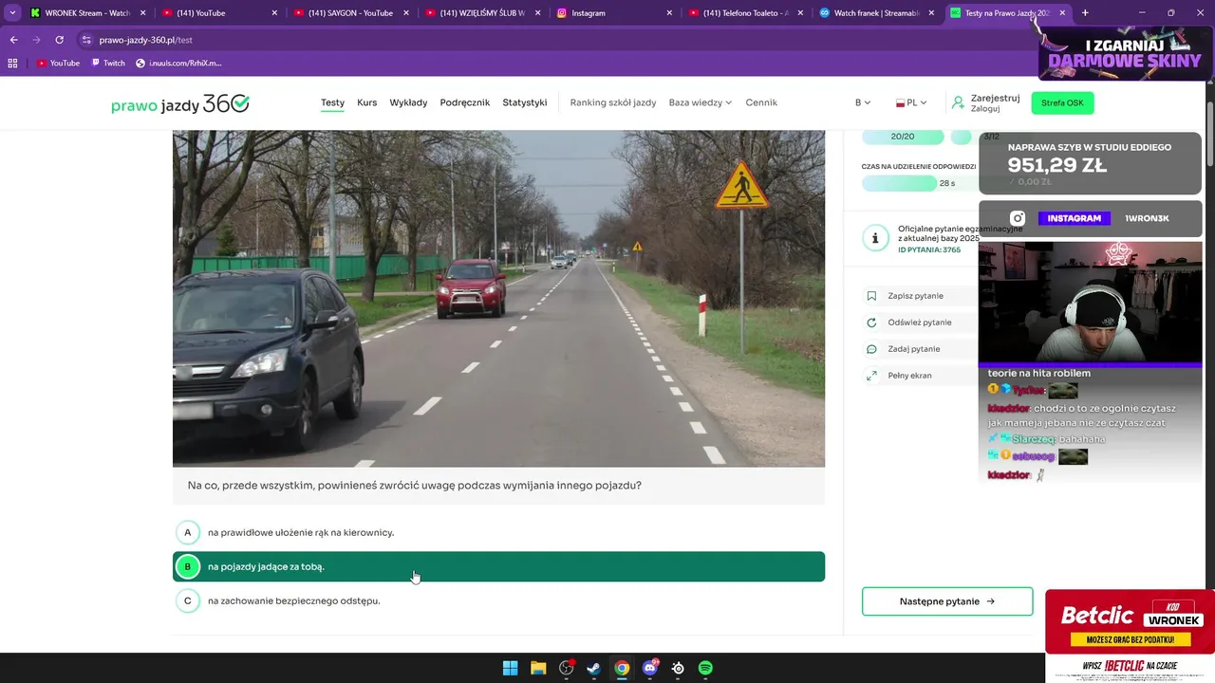This screenshot has width=1215, height=683.
Task: Click the Następne pytanie button
Action: point(947,601)
